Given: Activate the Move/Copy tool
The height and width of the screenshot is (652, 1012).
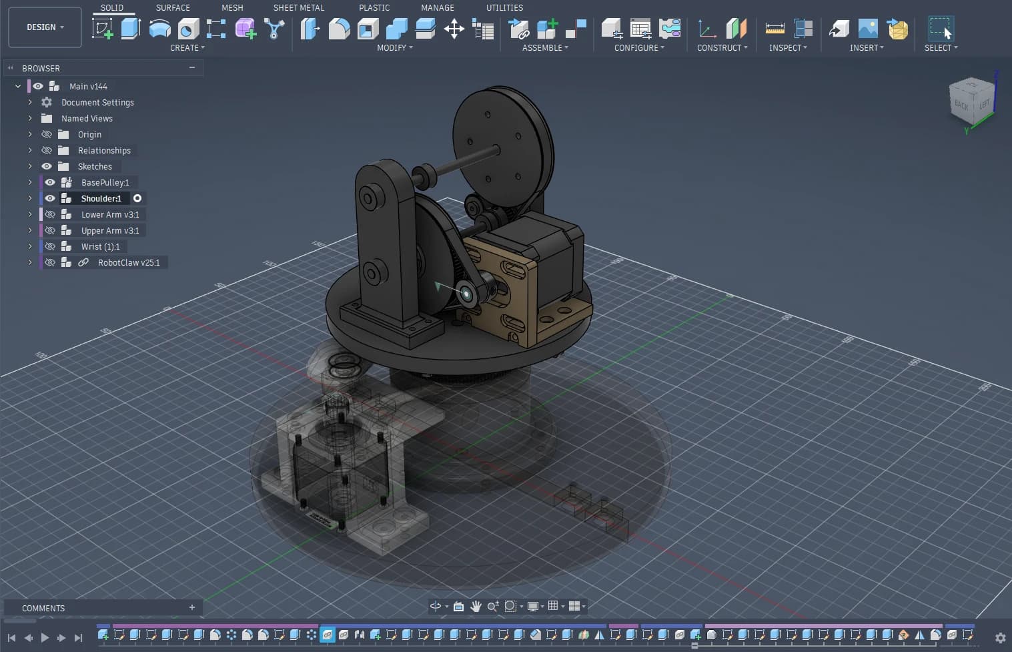Looking at the screenshot, I should pos(454,29).
